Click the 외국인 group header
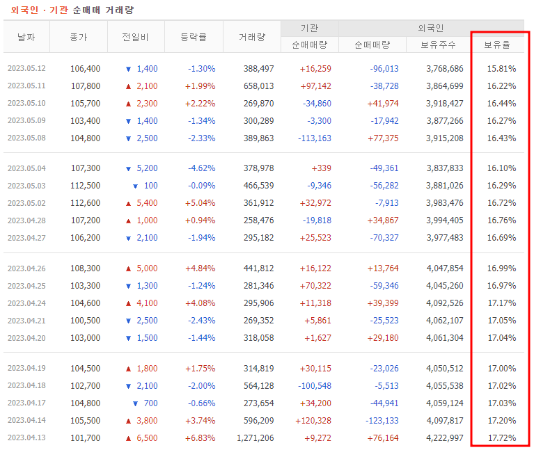 pos(431,28)
